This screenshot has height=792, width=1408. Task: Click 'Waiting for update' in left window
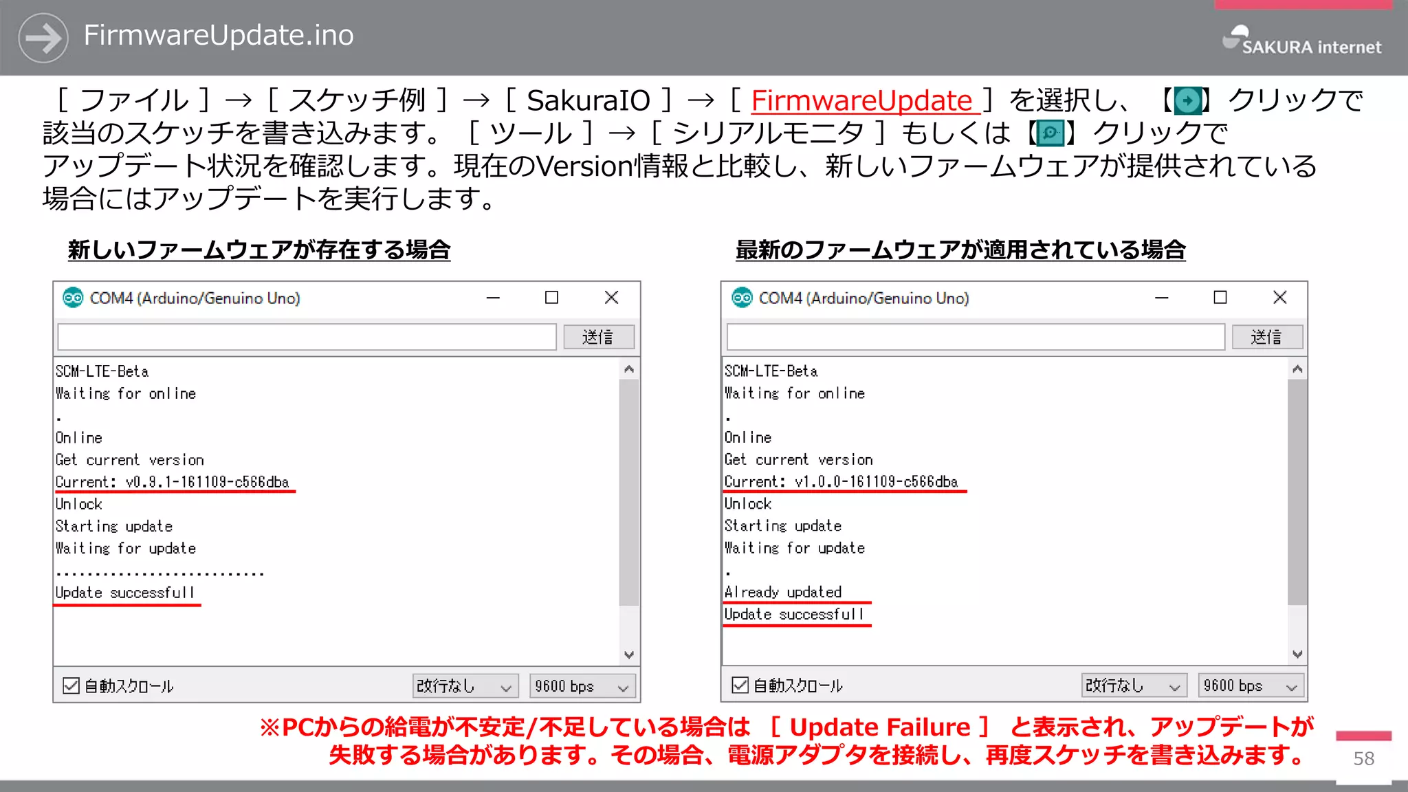[126, 548]
